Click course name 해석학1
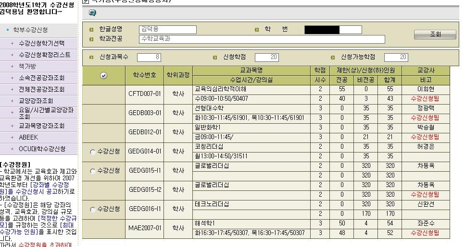The width and height of the screenshot is (465, 247). click(x=205, y=223)
